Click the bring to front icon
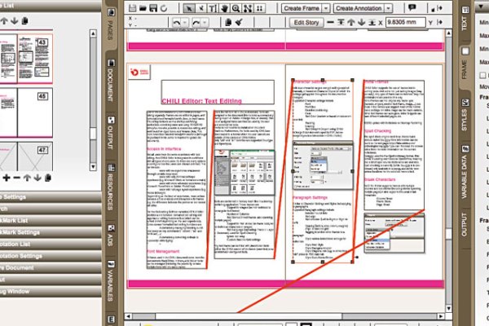 341,23
